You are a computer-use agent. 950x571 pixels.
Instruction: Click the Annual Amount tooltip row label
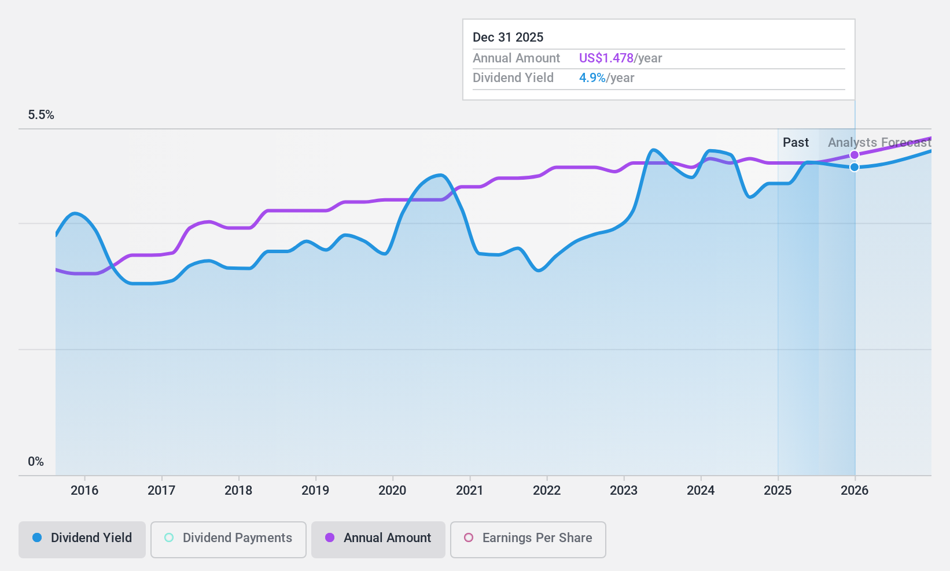click(516, 58)
